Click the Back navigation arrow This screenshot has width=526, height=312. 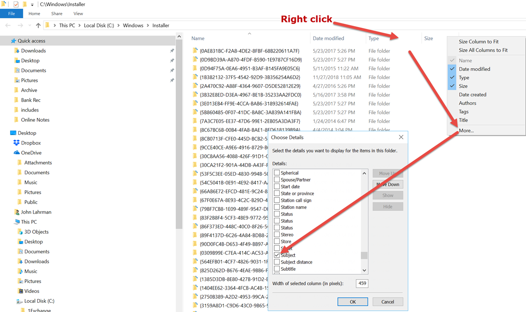click(8, 26)
